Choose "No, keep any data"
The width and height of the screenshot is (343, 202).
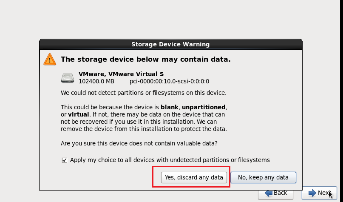pos(263,177)
